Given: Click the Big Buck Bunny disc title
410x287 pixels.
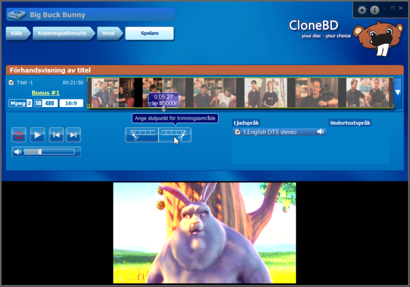Looking at the screenshot, I should (57, 15).
